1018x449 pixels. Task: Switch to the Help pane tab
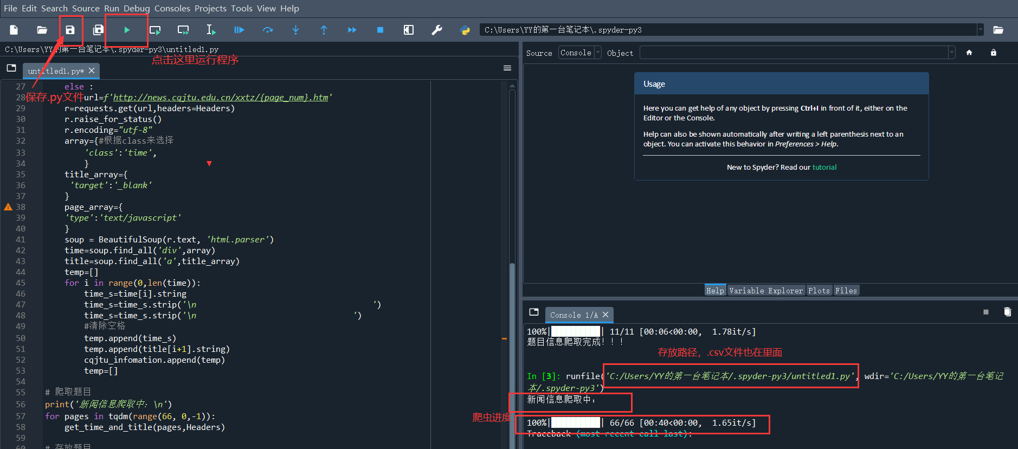click(x=715, y=291)
